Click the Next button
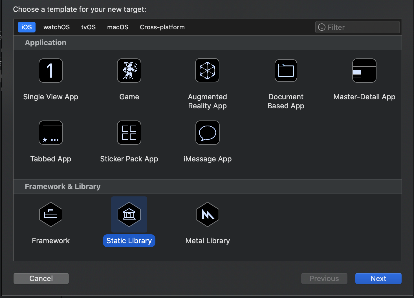 click(x=378, y=279)
